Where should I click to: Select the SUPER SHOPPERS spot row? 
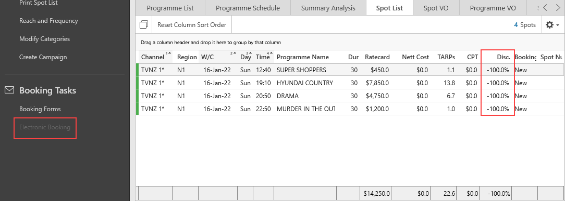(350, 70)
